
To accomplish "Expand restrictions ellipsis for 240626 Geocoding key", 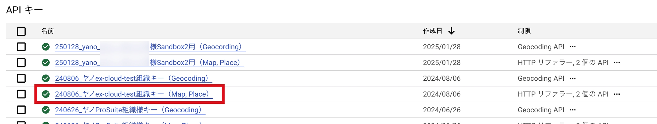I will tap(573, 110).
